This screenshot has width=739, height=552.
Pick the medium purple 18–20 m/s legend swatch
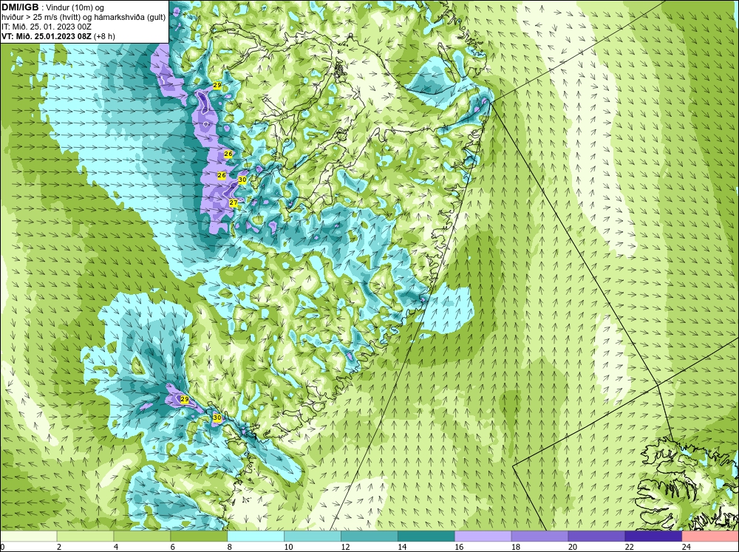pos(539,536)
